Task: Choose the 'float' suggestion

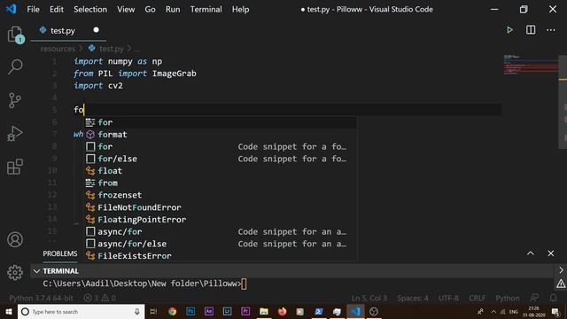Action: pyautogui.click(x=221, y=171)
